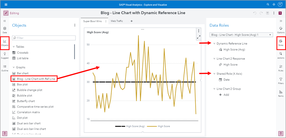The height and width of the screenshot is (138, 286).
Task: Select the Butterfly chart object
Action: pos(23,101)
